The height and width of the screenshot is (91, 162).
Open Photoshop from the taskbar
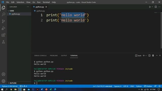(33, 89)
